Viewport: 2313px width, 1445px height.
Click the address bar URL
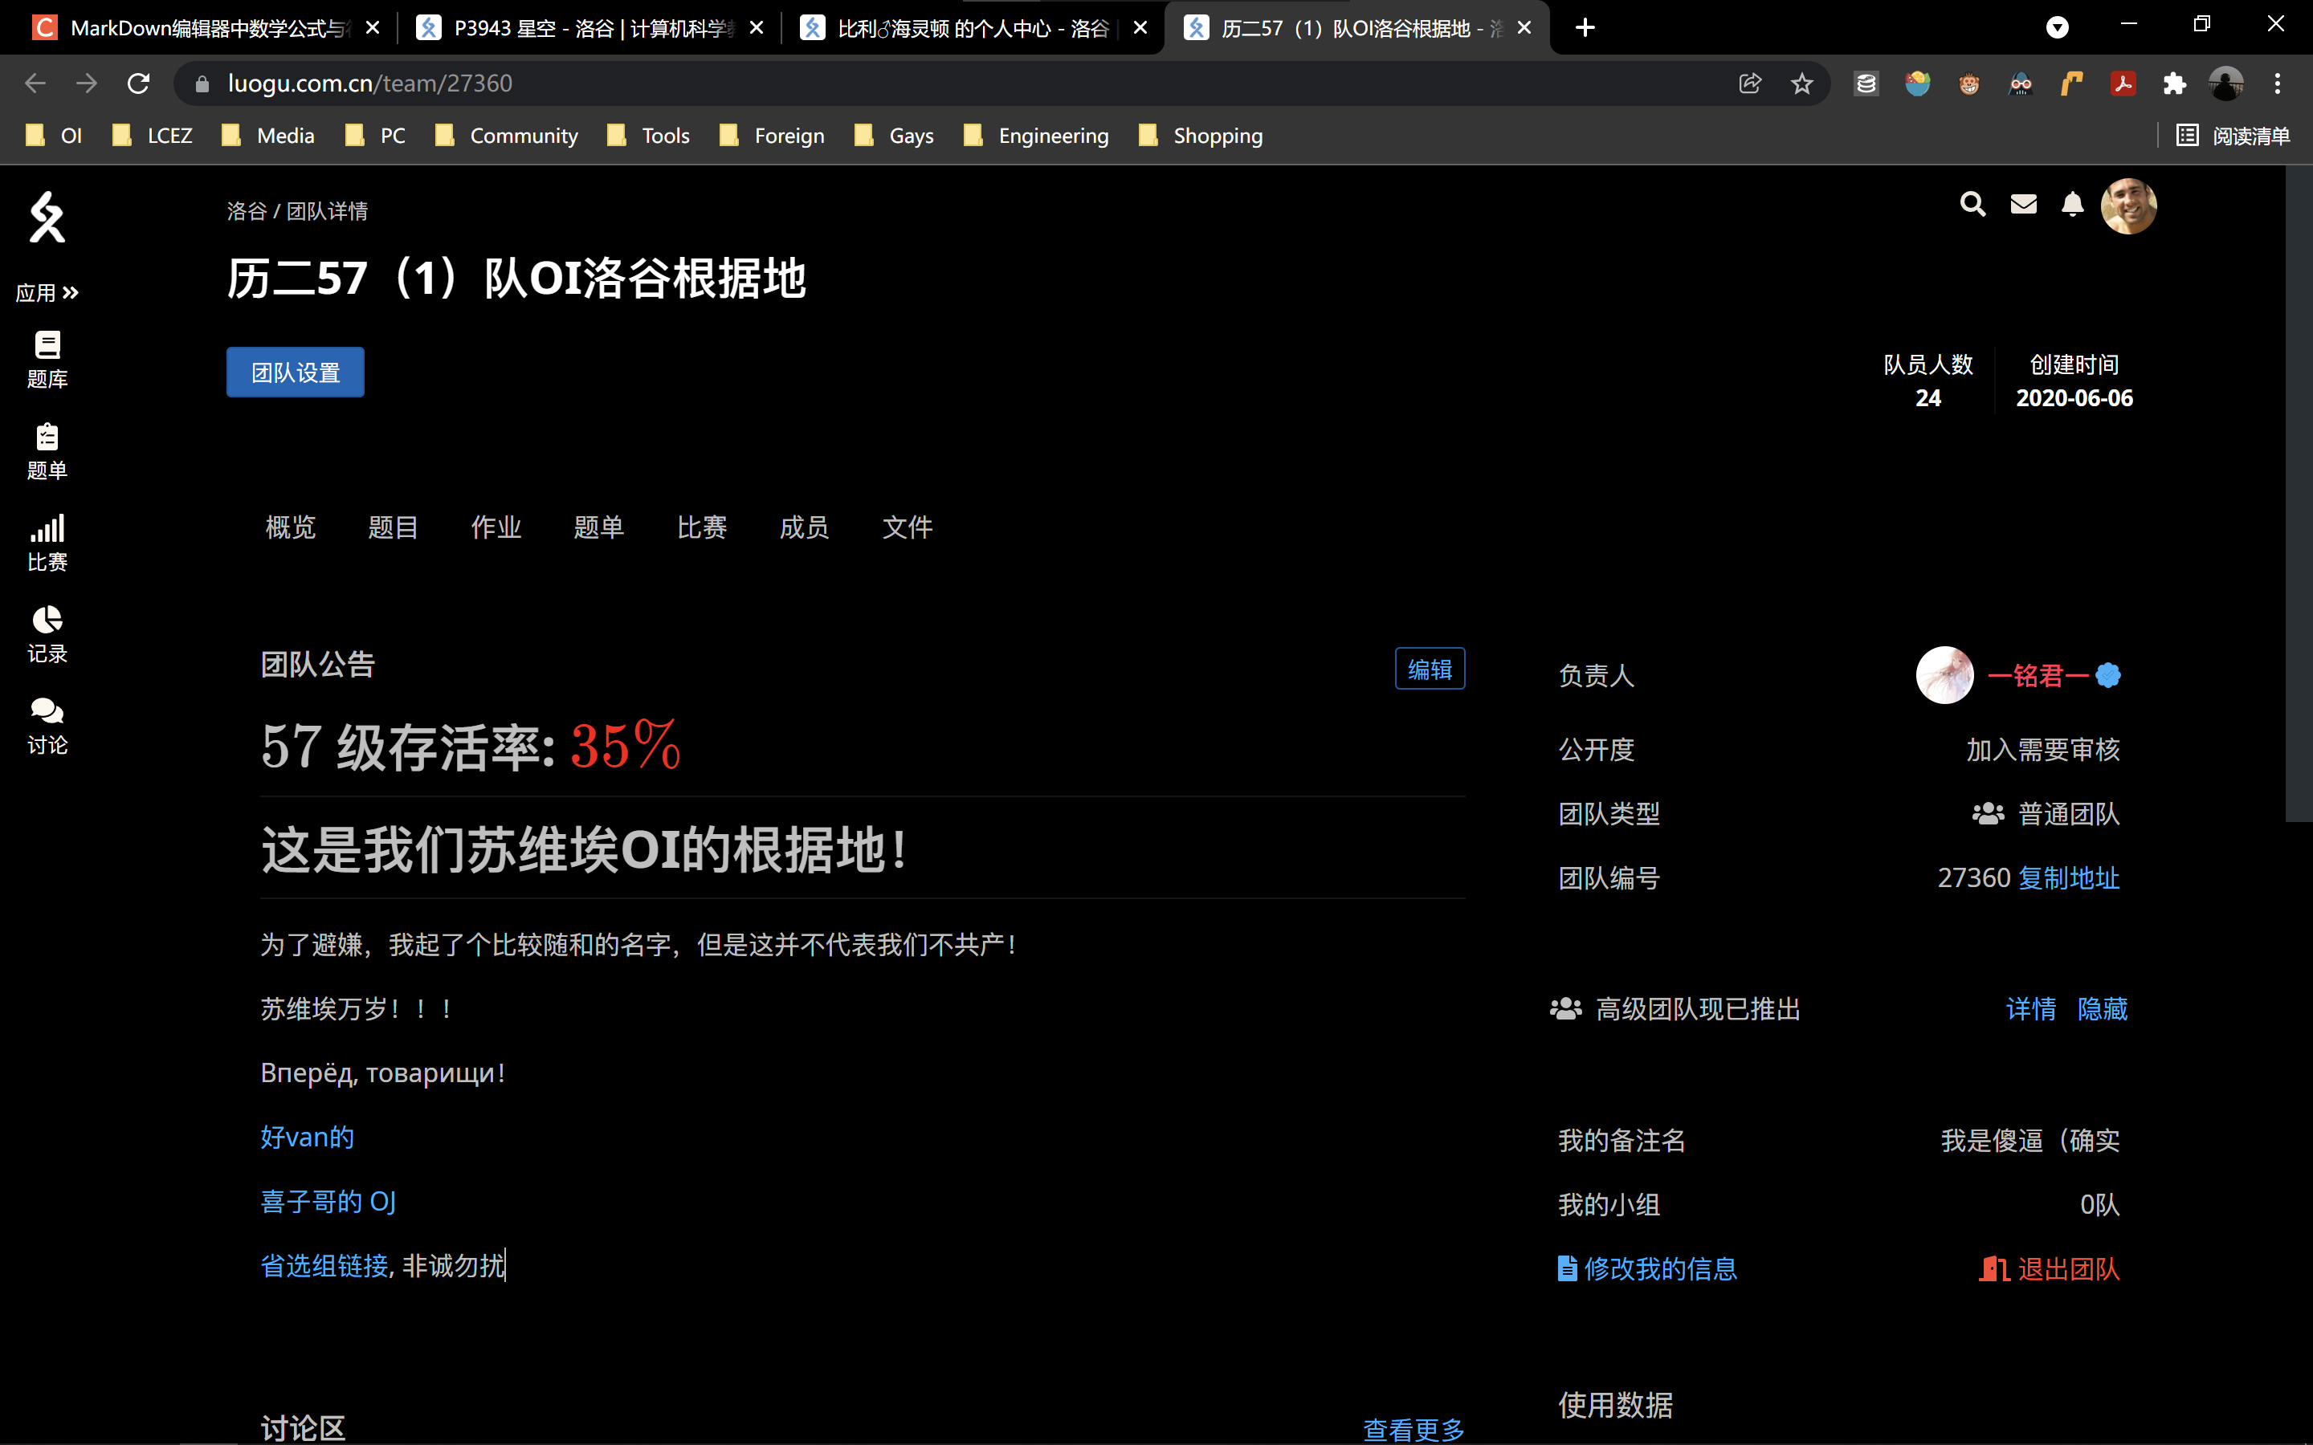tap(370, 83)
